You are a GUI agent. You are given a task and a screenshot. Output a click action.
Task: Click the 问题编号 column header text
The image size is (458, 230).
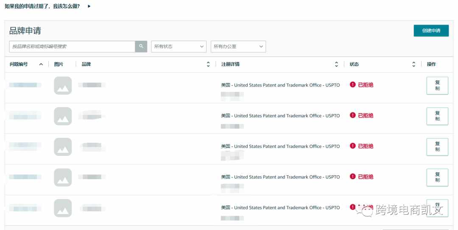pos(19,64)
